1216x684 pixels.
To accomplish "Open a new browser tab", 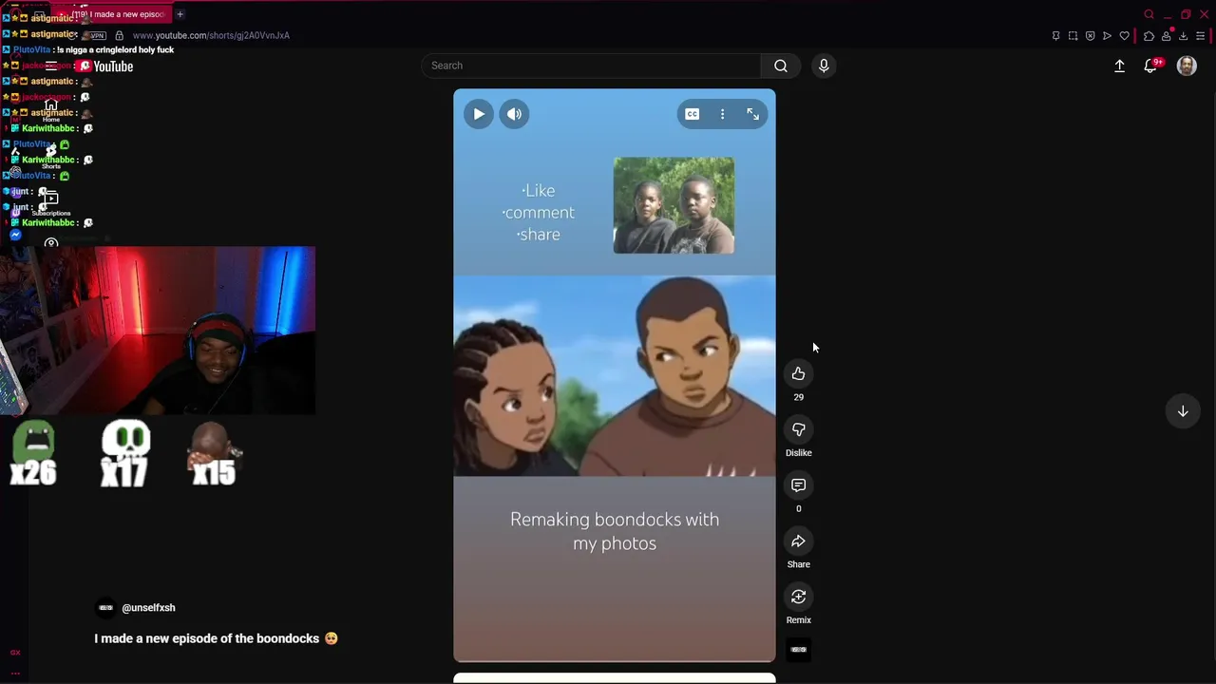I will [180, 14].
